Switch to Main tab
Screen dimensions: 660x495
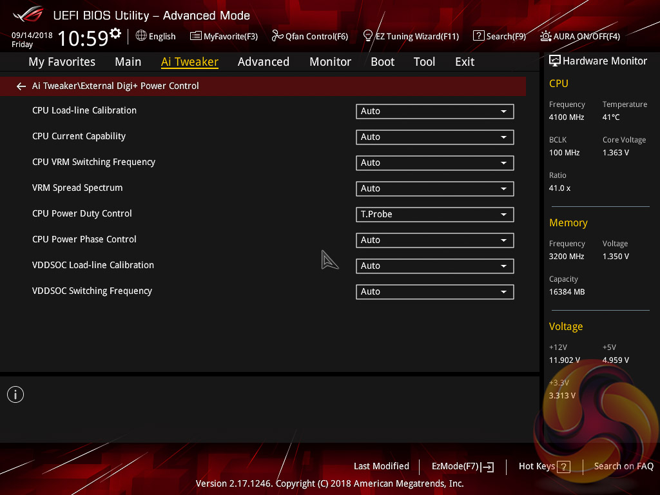[x=128, y=62]
